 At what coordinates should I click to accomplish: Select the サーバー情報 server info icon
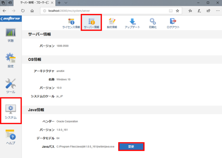point(91,23)
